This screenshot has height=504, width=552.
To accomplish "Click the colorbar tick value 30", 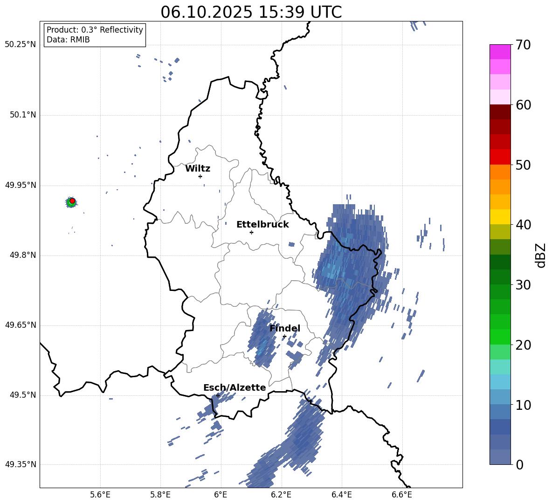I will 523,285.
